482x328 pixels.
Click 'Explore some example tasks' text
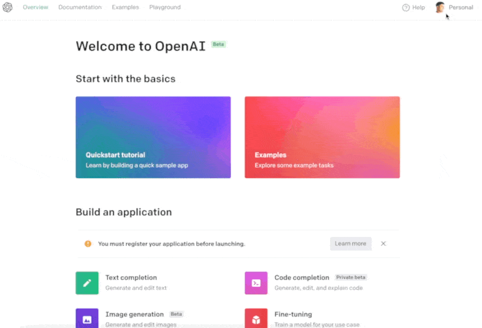pos(294,165)
